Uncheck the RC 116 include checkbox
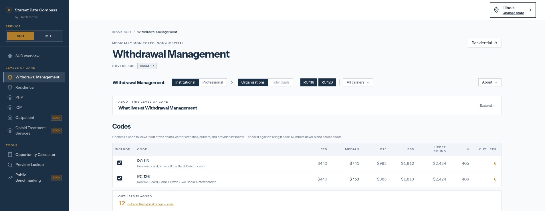This screenshot has width=545, height=211. point(120,163)
